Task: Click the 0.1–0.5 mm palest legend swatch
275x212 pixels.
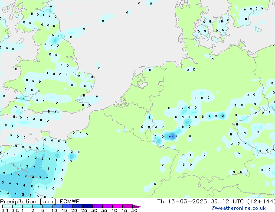Action: pos(7,206)
